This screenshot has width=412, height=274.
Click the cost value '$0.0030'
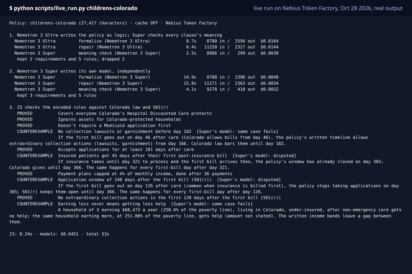point(269,53)
